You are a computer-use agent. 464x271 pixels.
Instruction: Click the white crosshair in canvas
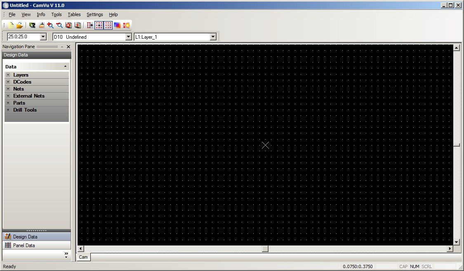coord(265,145)
